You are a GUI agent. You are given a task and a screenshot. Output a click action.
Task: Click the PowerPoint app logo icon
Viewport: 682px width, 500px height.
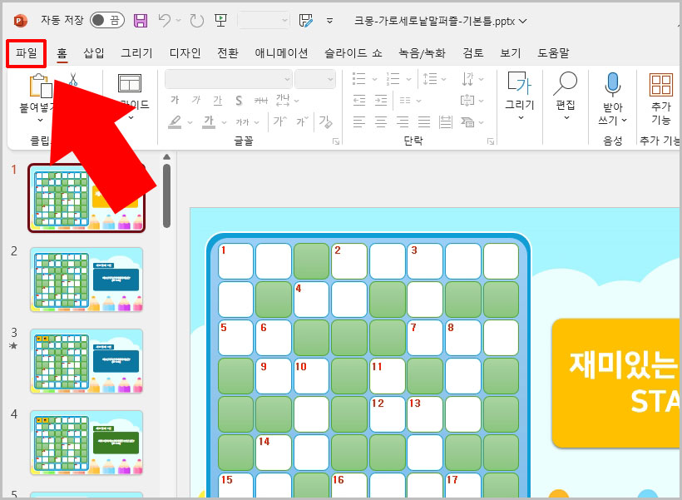click(x=20, y=21)
